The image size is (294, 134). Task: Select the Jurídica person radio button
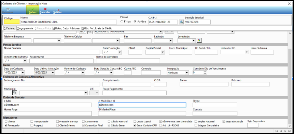(135, 22)
